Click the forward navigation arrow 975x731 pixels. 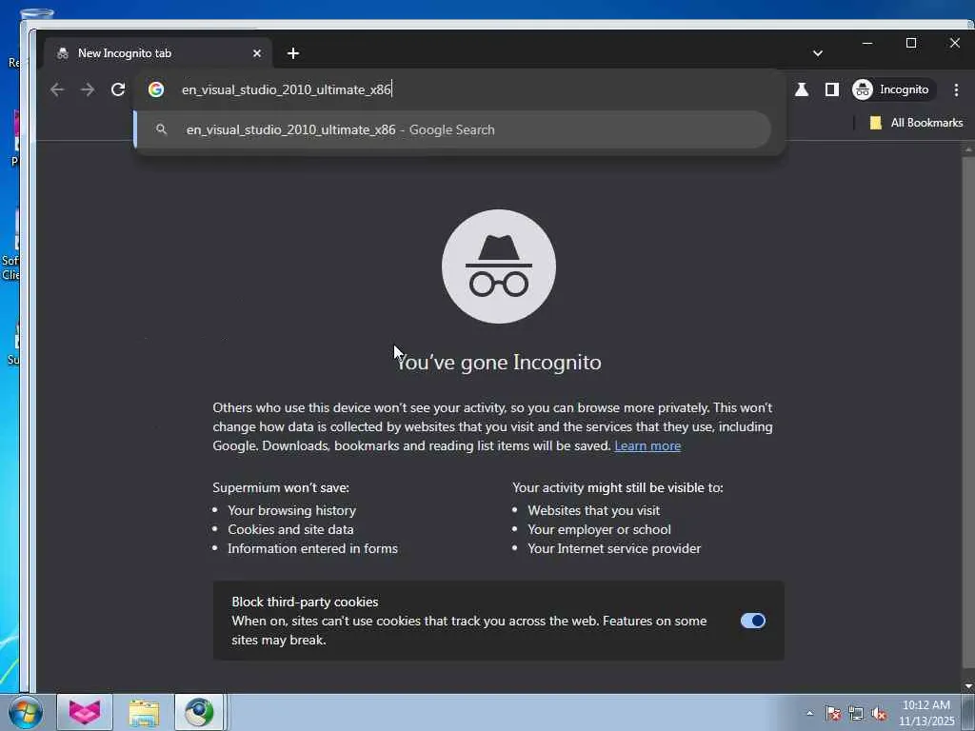tap(88, 89)
